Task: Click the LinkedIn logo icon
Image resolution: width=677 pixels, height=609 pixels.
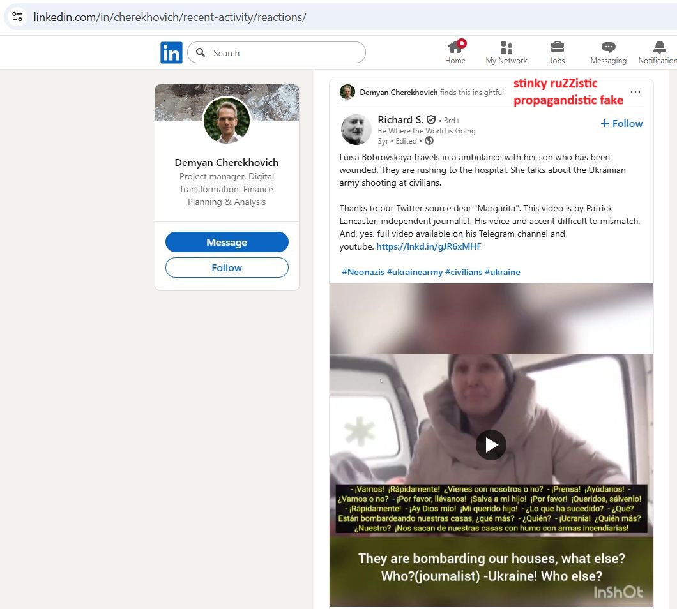Action: [171, 53]
